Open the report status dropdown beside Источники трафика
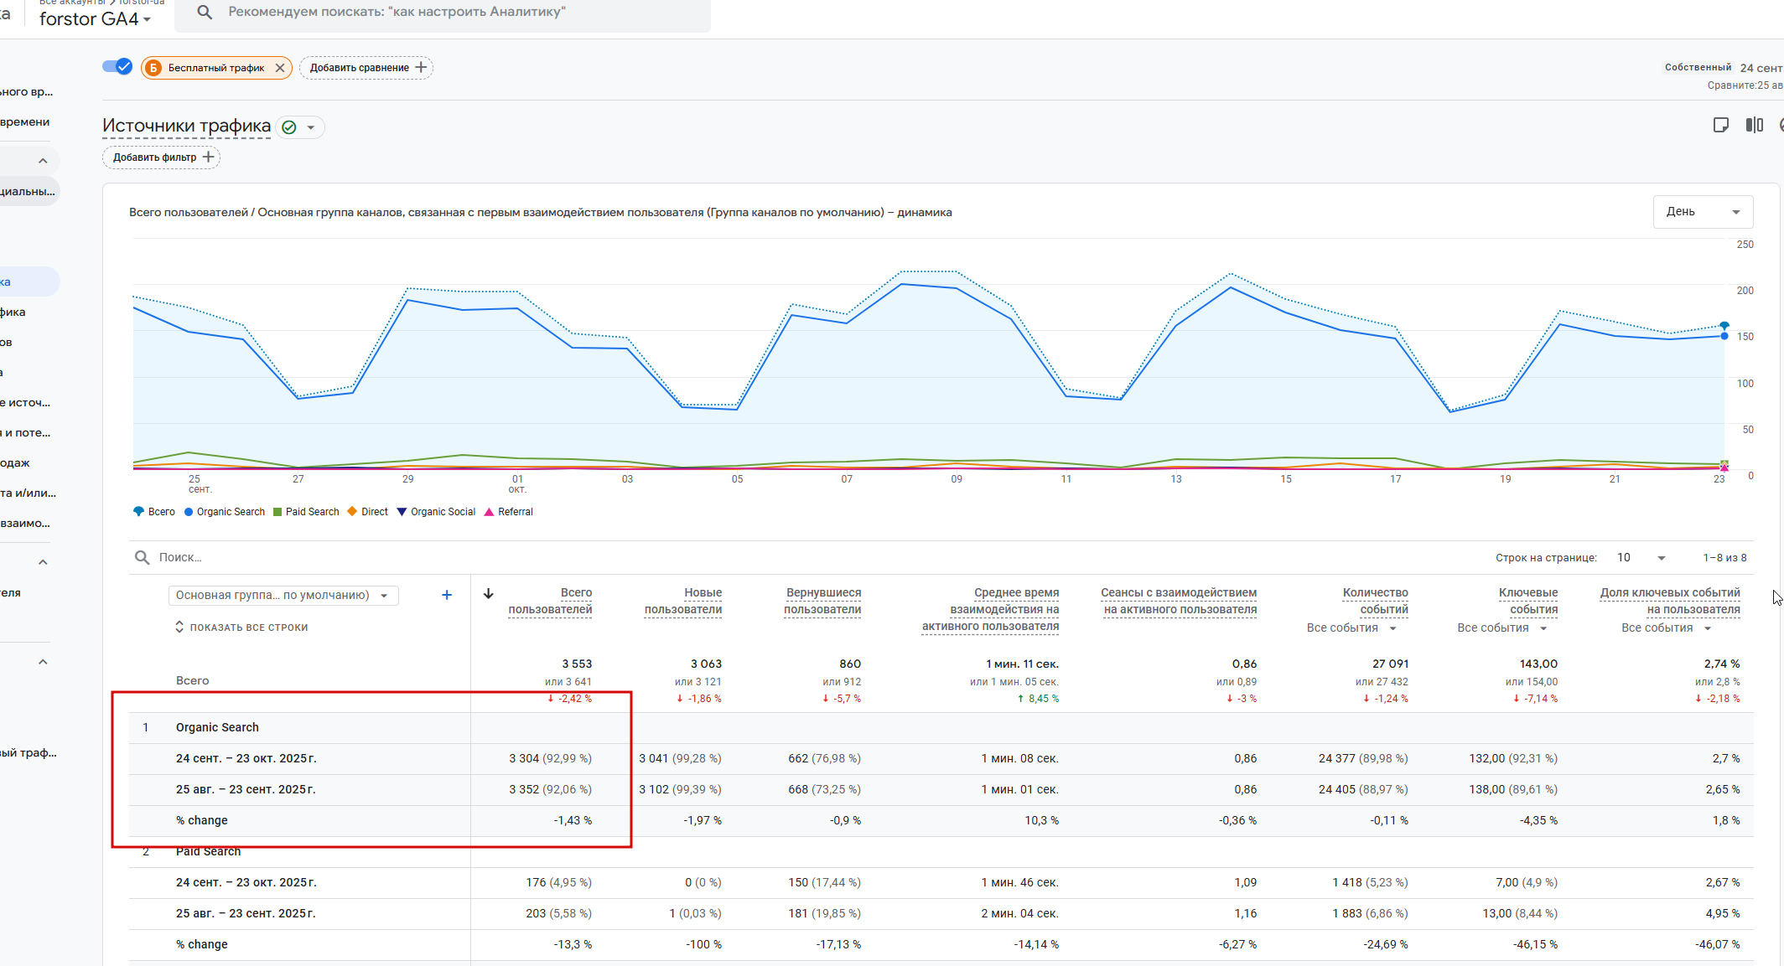 (310, 127)
